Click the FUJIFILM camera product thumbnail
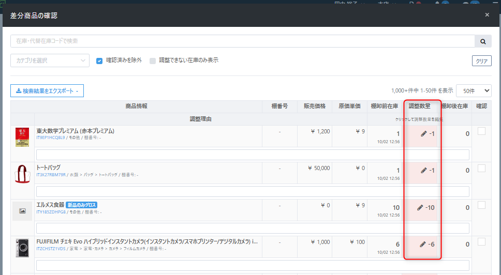The image size is (501, 275). (x=22, y=248)
